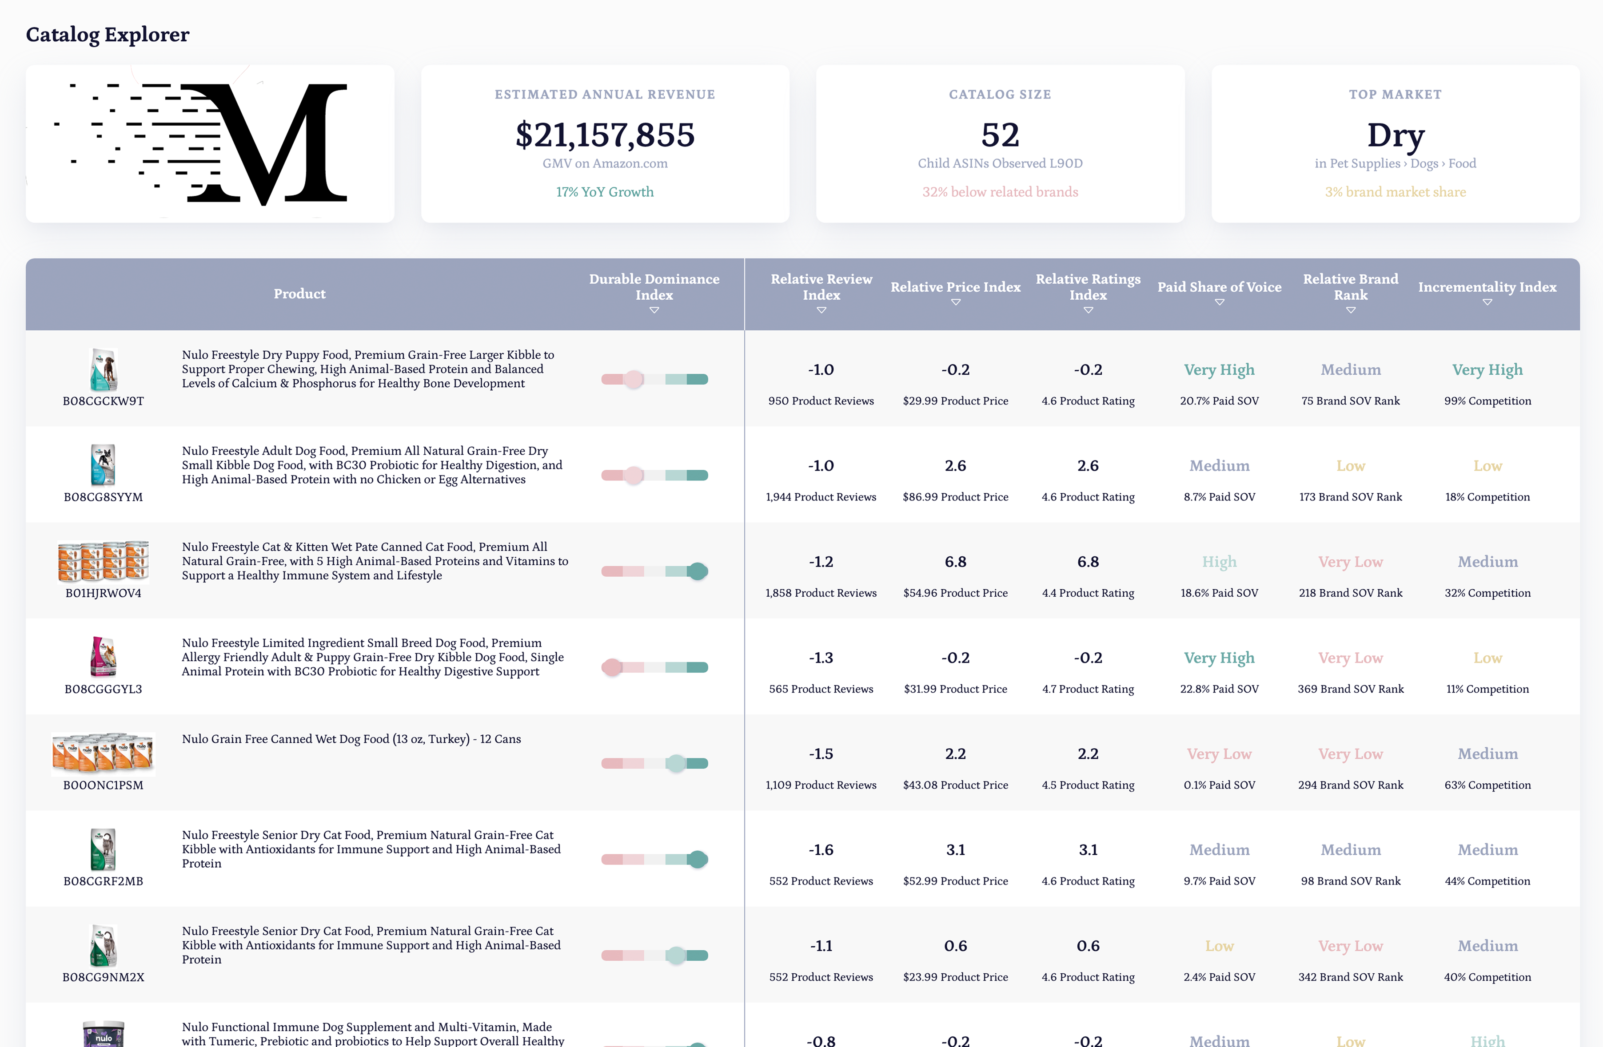The image size is (1603, 1047).
Task: Select ASIN B08CGGGYL3 text
Action: click(x=103, y=689)
